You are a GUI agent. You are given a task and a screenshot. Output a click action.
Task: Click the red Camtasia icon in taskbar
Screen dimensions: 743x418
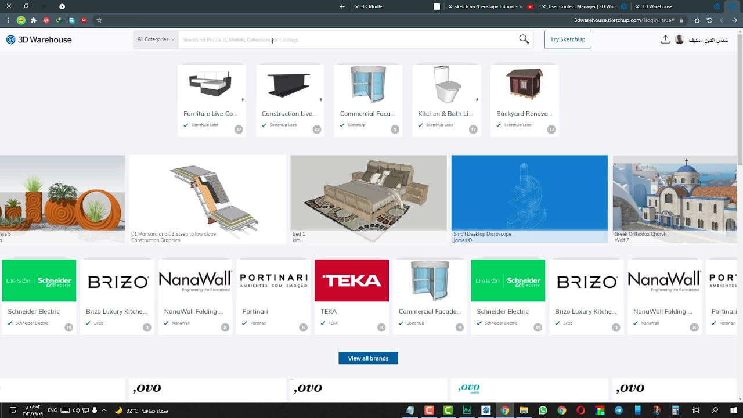pos(429,410)
